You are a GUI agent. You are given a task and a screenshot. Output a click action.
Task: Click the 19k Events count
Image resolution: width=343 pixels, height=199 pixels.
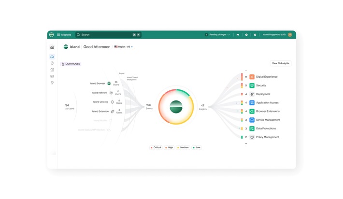coord(149,106)
